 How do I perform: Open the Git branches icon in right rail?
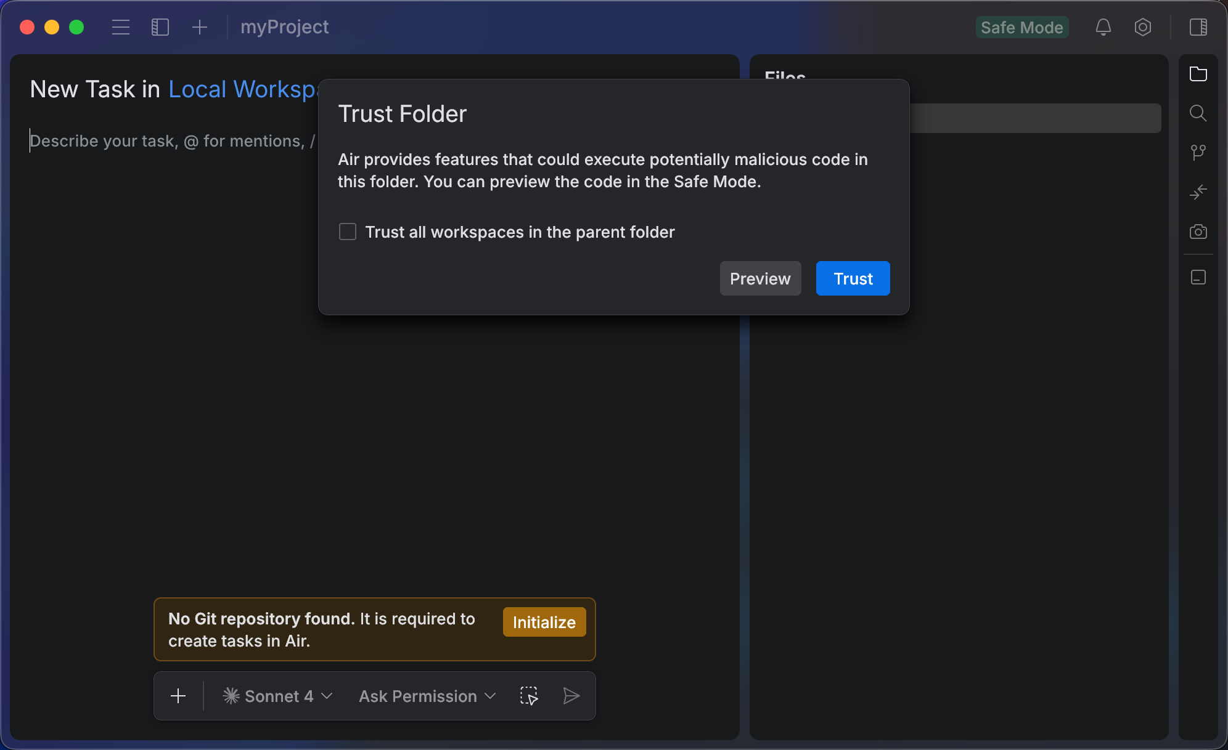pos(1198,153)
